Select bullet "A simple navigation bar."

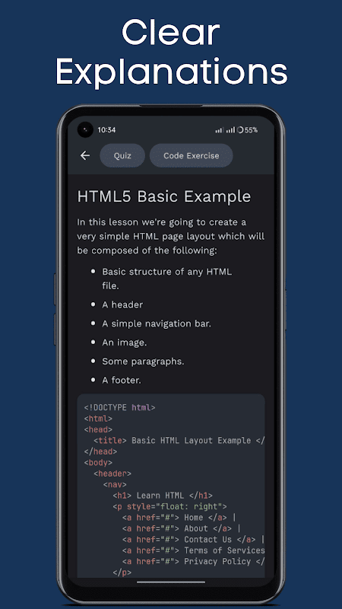(x=157, y=324)
